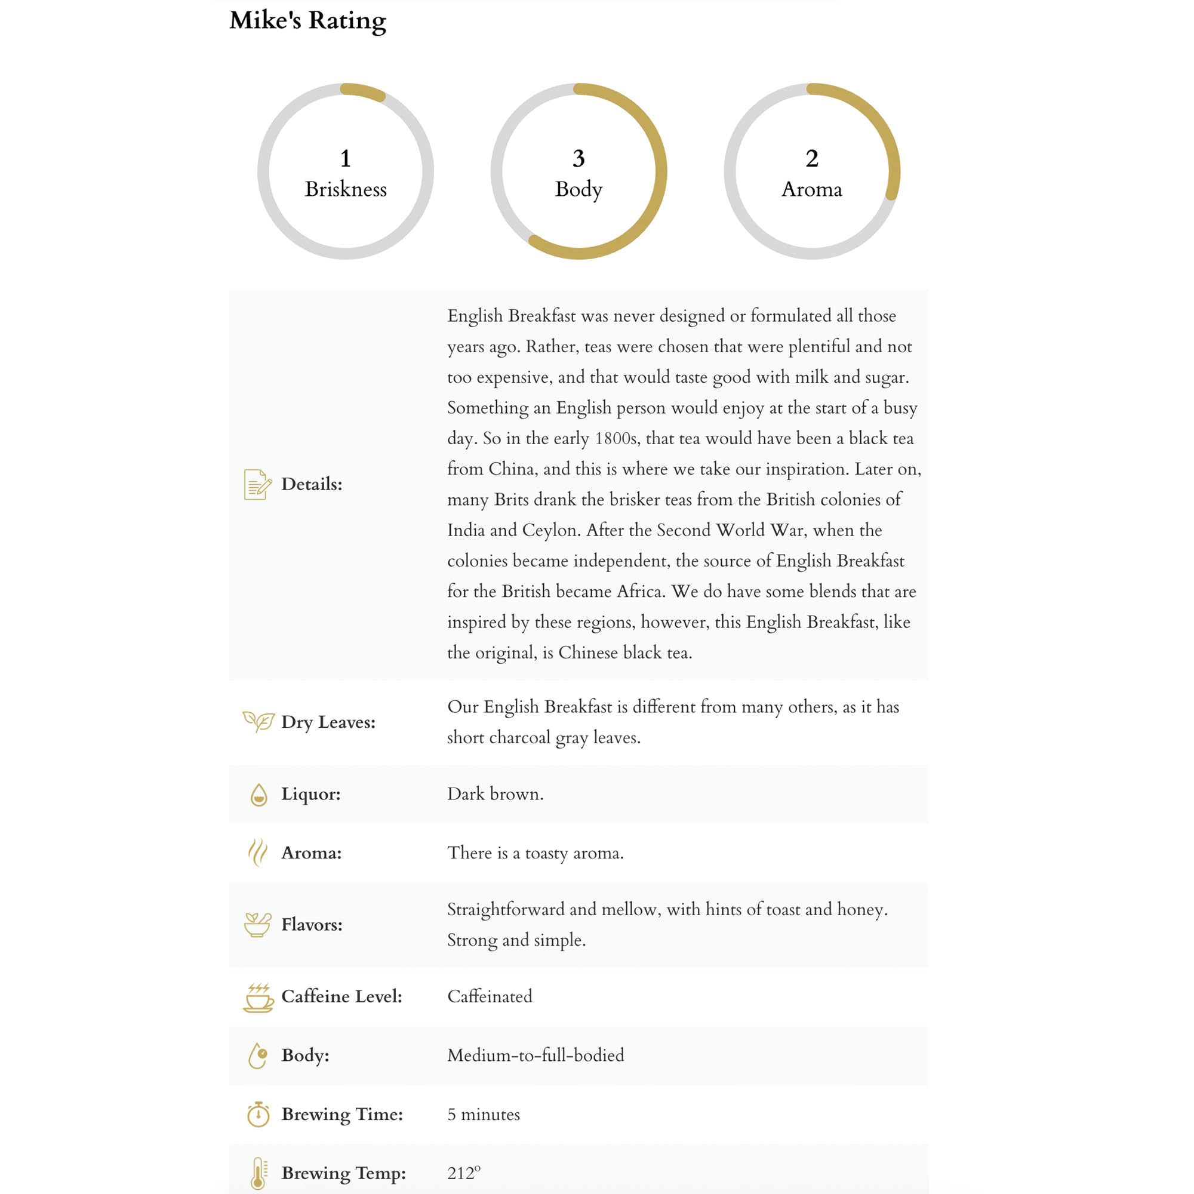Screen dimensions: 1194x1194
Task: Click the Liquor droplet icon
Action: click(x=259, y=795)
